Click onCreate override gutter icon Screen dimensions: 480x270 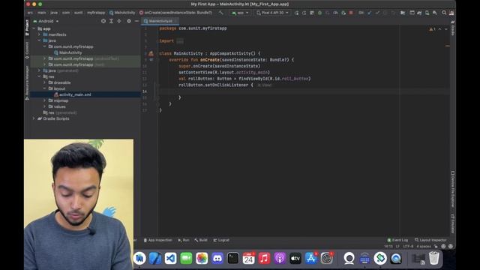tap(151, 60)
